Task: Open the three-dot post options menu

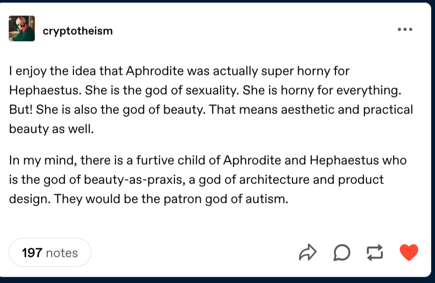Action: 405,29
